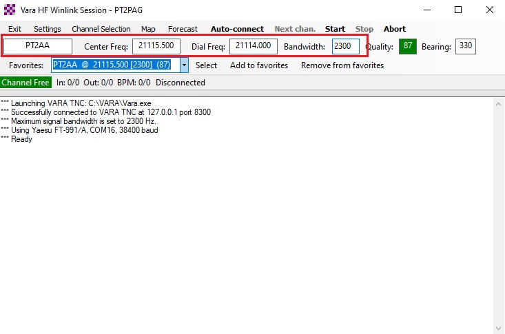Click the Select favorites button

pos(206,65)
